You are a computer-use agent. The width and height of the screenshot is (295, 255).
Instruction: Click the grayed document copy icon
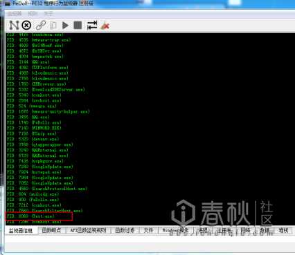pyautogui.click(x=53, y=25)
